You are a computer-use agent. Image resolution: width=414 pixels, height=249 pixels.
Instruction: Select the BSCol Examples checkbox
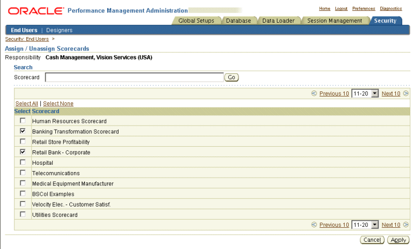[x=23, y=193]
